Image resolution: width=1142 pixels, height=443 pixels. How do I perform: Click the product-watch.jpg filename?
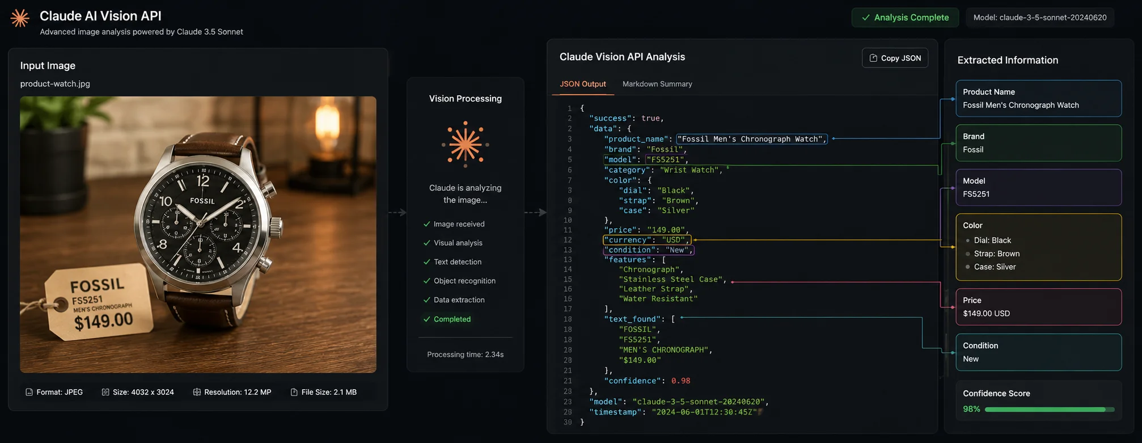[x=55, y=84]
